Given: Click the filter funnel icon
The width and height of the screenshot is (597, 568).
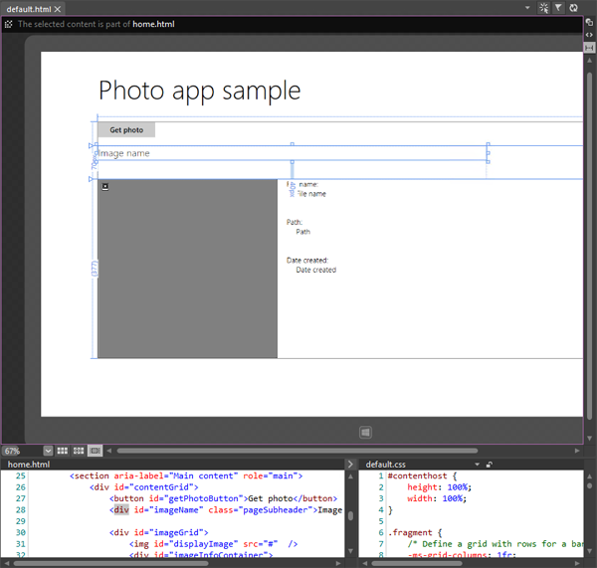Looking at the screenshot, I should [x=558, y=8].
